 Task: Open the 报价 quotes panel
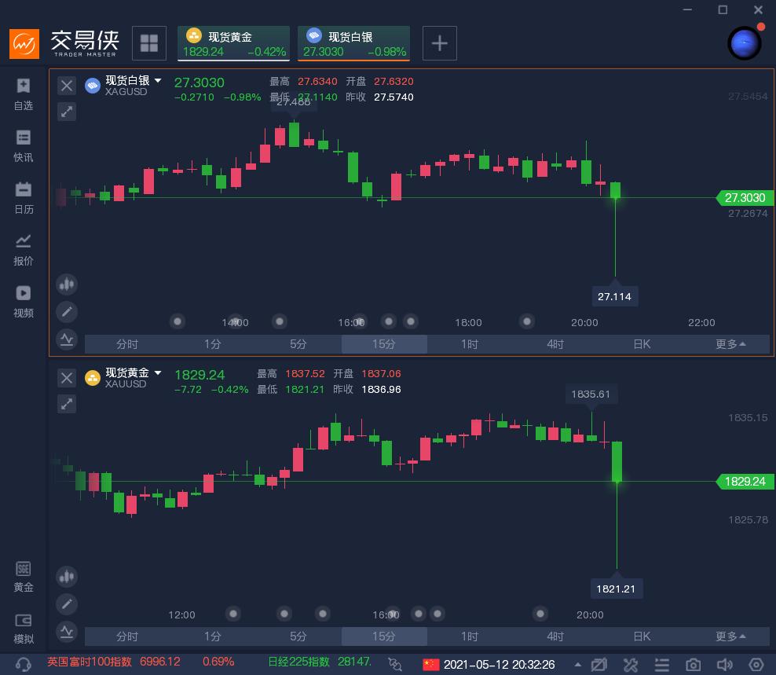(x=23, y=248)
